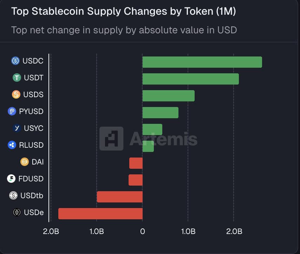This screenshot has height=254, width=300.
Task: Click the green USDT supply bar
Action: (190, 79)
